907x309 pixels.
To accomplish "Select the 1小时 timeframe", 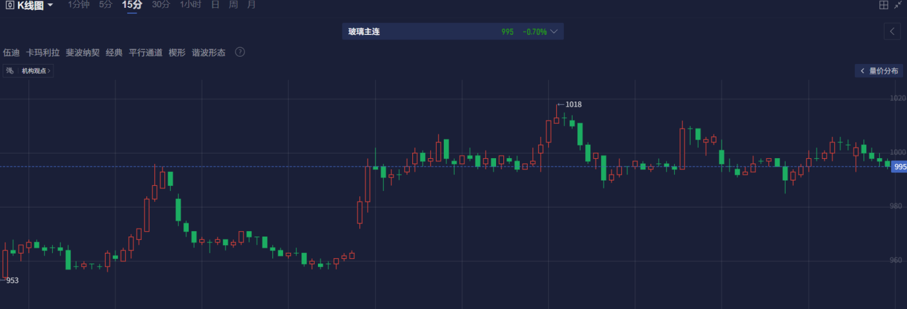I will click(x=191, y=5).
